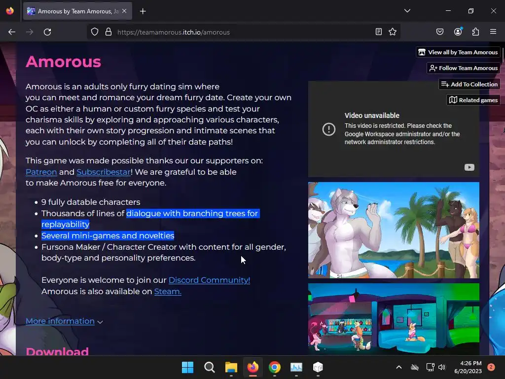Screen dimensions: 505x379
Task: Open File Explorer from taskbar
Action: coord(231,367)
